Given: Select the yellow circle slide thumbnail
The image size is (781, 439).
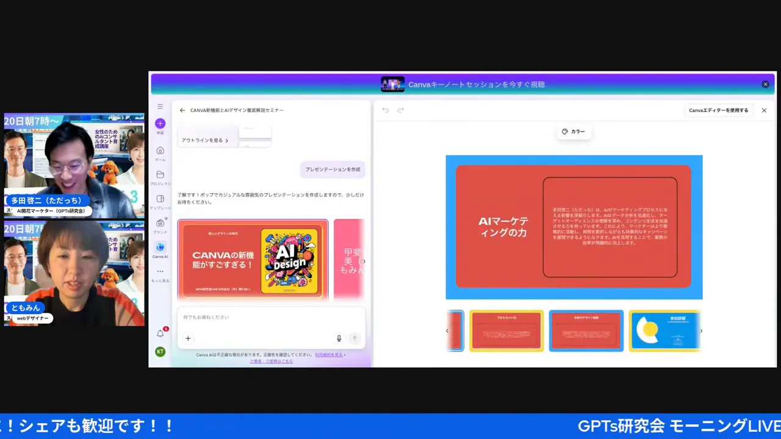Looking at the screenshot, I should coord(664,330).
